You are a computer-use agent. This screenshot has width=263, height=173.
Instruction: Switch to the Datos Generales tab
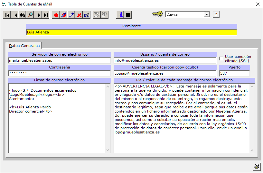click(24, 45)
